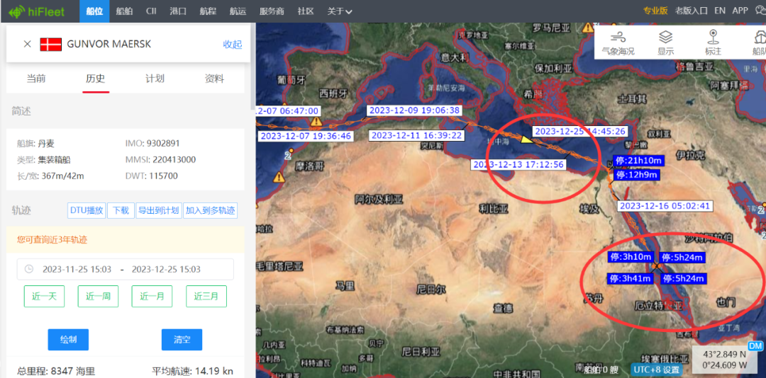Open the end date 2023-12-25 15:03 picker
The height and width of the screenshot is (378, 766).
click(166, 269)
